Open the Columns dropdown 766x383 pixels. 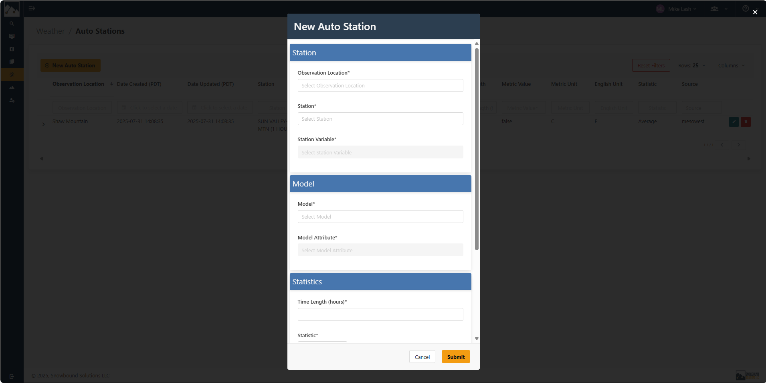coord(731,65)
